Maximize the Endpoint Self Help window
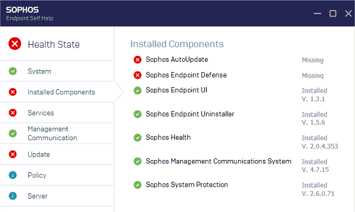 (332, 14)
